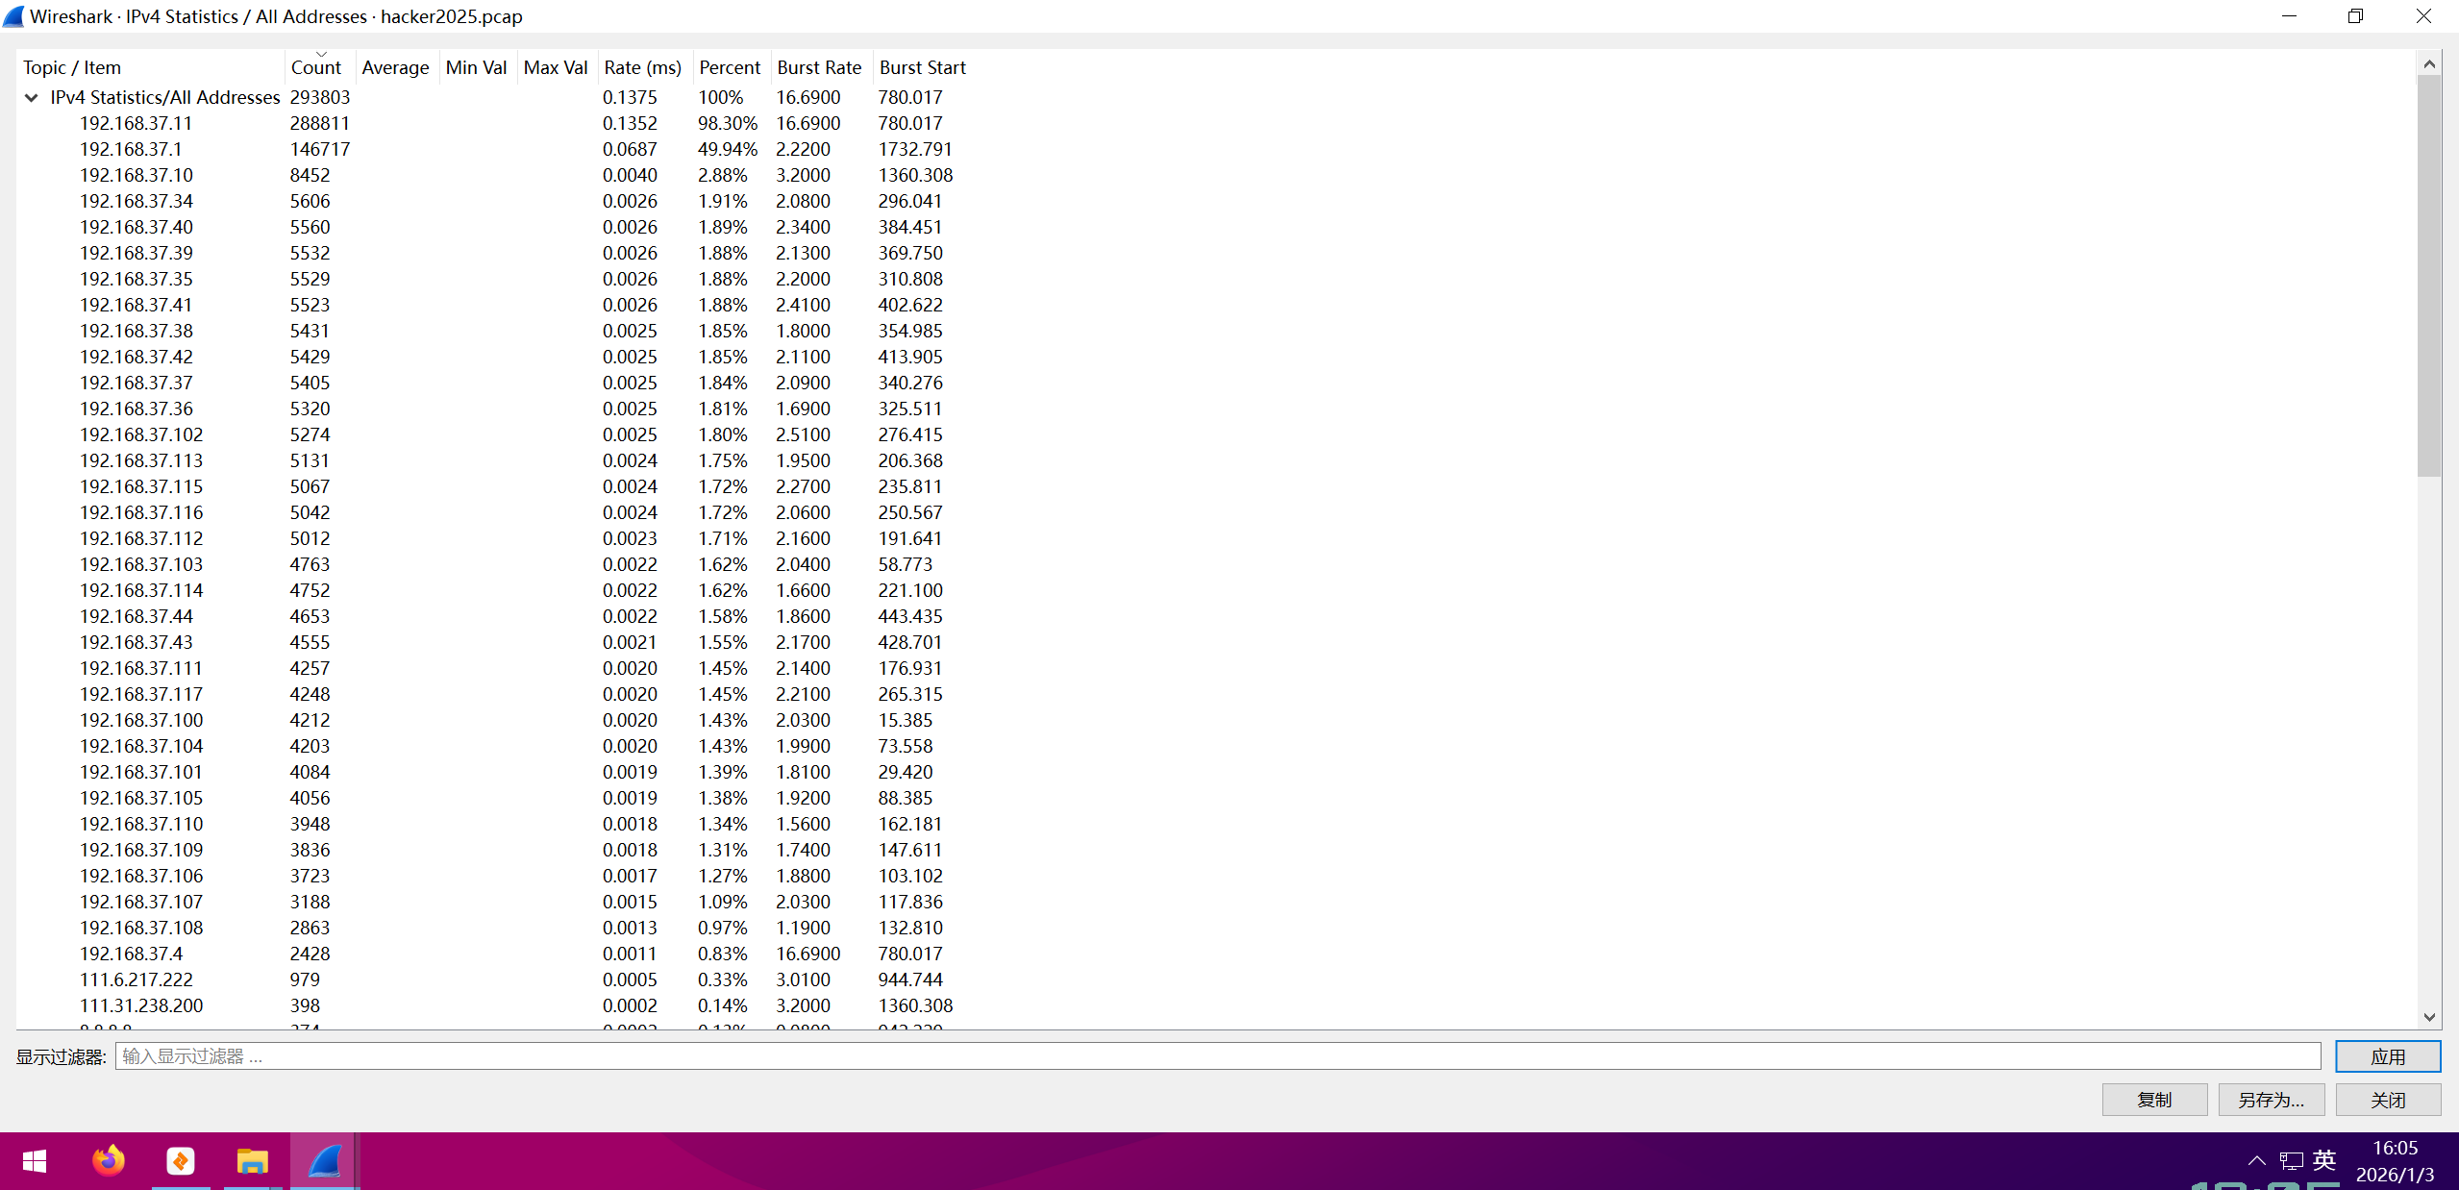The width and height of the screenshot is (2459, 1190).
Task: Select the 111.6.217.222 address row
Action: pos(136,979)
